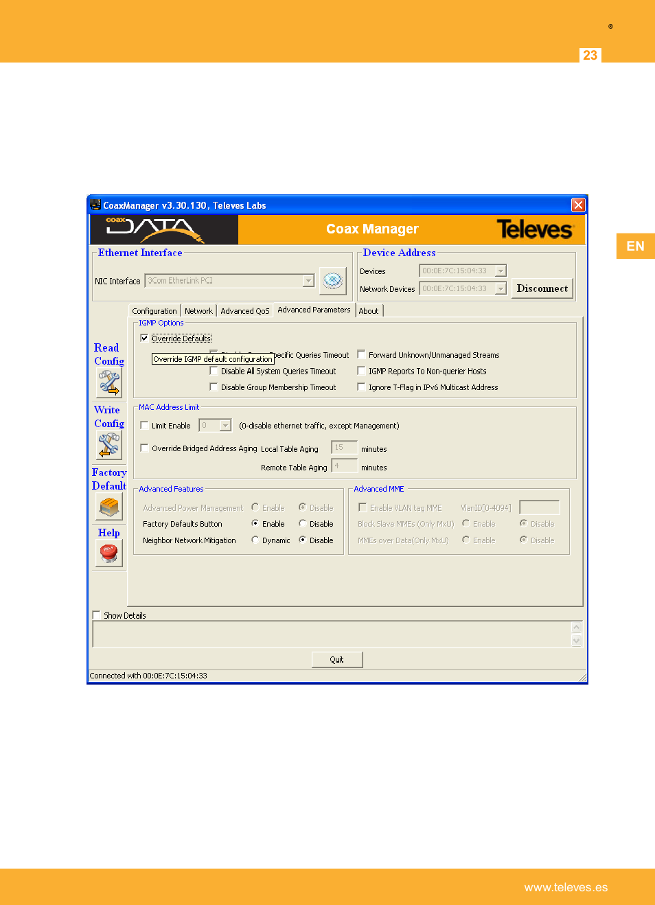655x905 pixels.
Task: Click the VlanID[0-4094] input field
Action: (540, 507)
